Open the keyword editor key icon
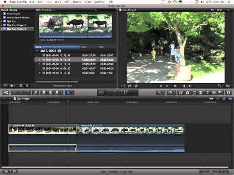Viewport: 234px width, 175px height. (36, 93)
